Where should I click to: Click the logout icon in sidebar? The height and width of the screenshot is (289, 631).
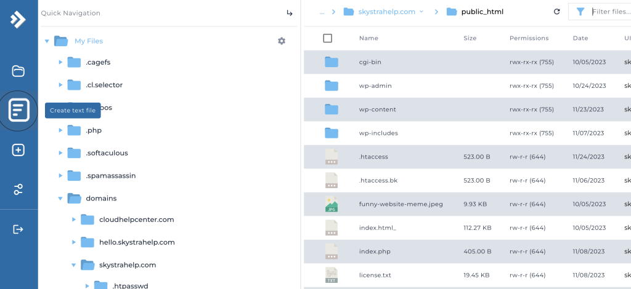point(18,229)
